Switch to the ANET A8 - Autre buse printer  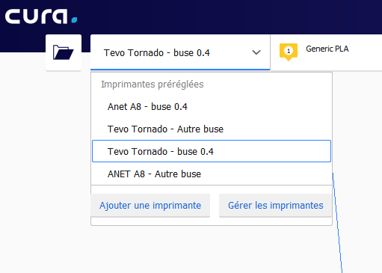pyautogui.click(x=212, y=174)
